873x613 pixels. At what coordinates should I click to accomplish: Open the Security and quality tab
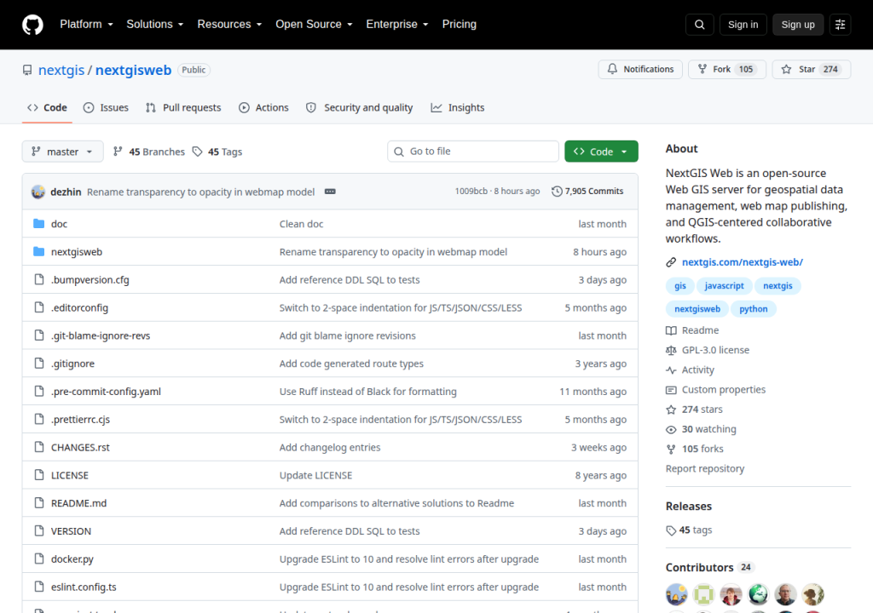click(x=360, y=108)
